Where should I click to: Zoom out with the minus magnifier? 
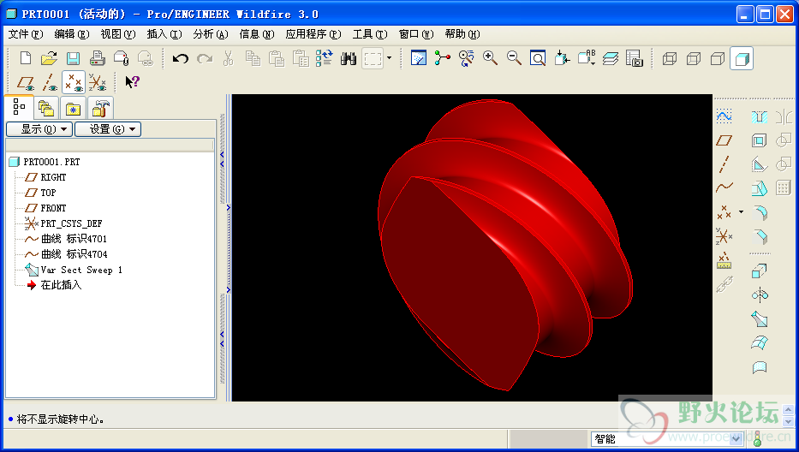[514, 58]
